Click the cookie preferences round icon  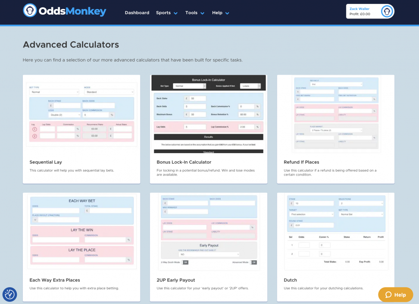(9, 295)
